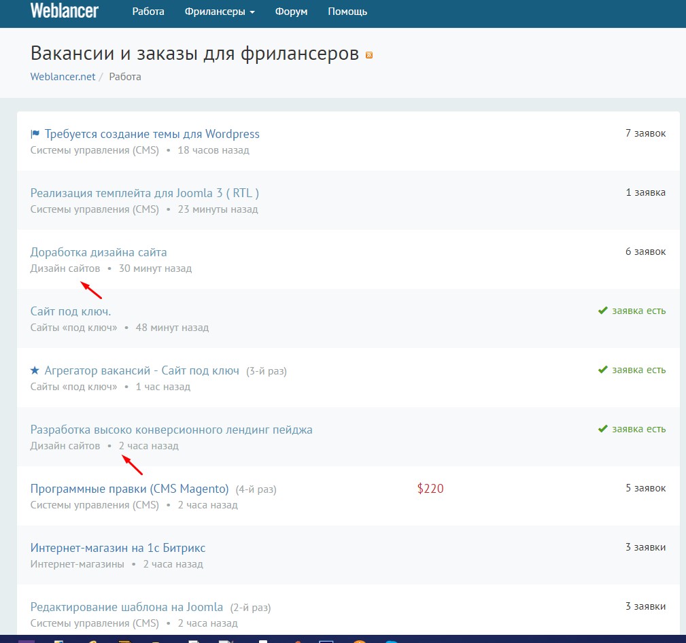This screenshot has width=686, height=643.
Task: Click the Weblancer logo
Action: click(65, 11)
